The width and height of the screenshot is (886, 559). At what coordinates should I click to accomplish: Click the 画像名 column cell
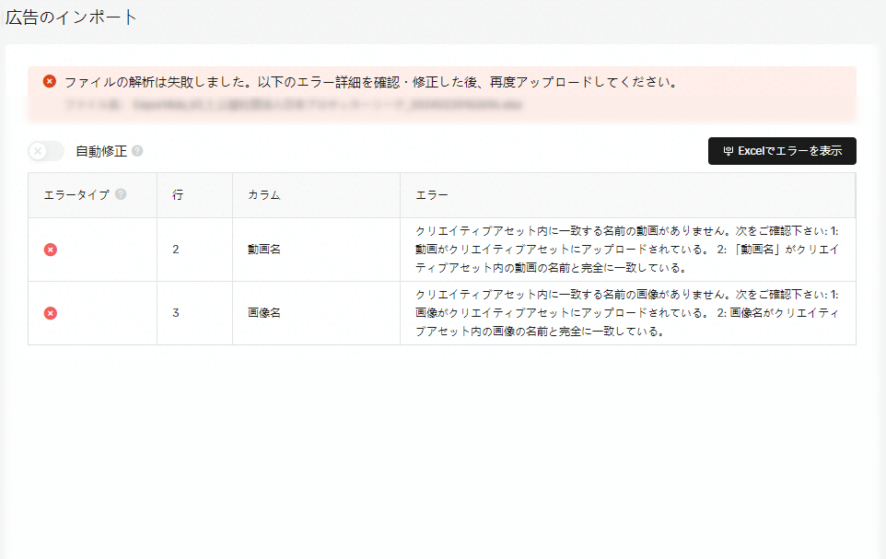click(x=263, y=313)
